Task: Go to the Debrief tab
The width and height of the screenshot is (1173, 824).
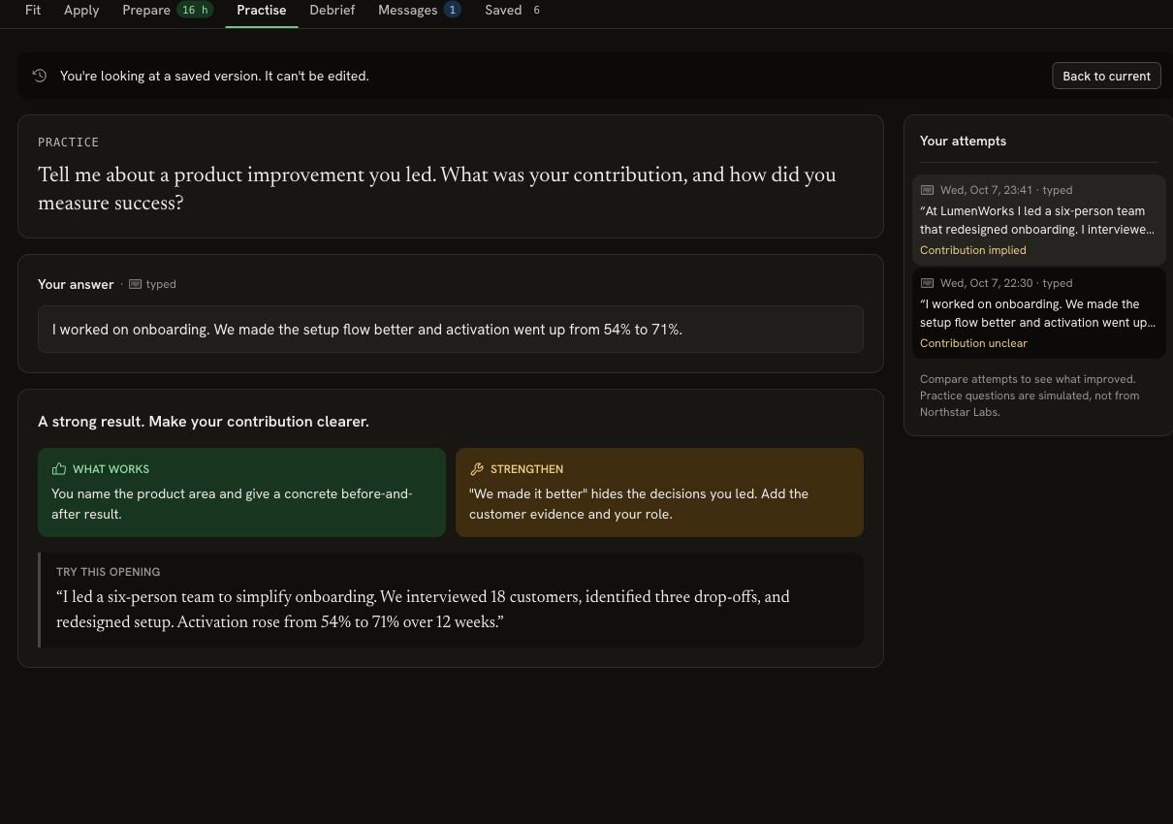Action: click(x=333, y=10)
